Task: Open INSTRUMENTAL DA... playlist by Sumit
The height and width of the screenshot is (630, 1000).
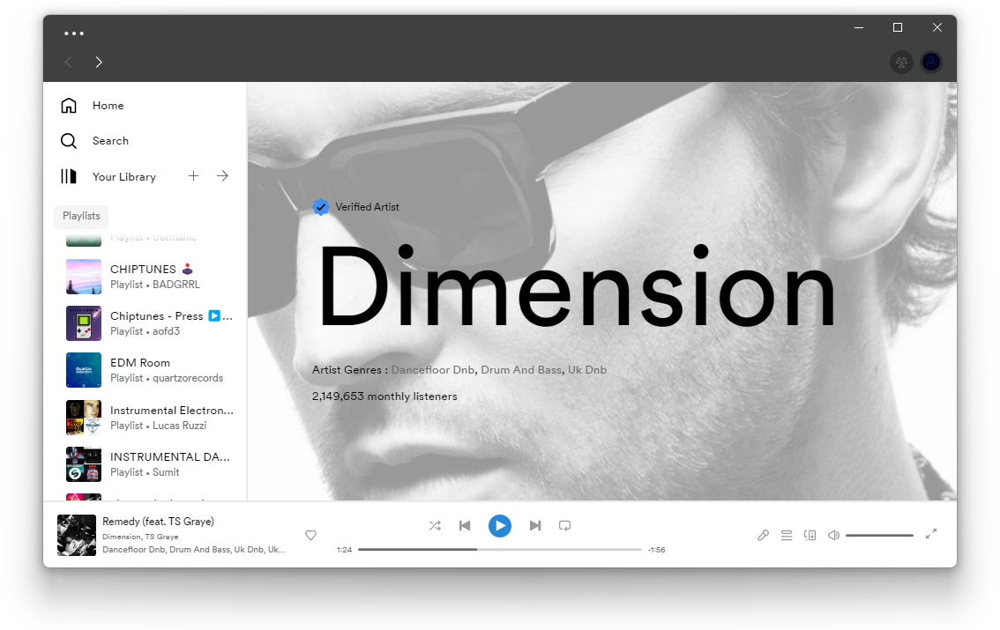Action: pos(151,464)
